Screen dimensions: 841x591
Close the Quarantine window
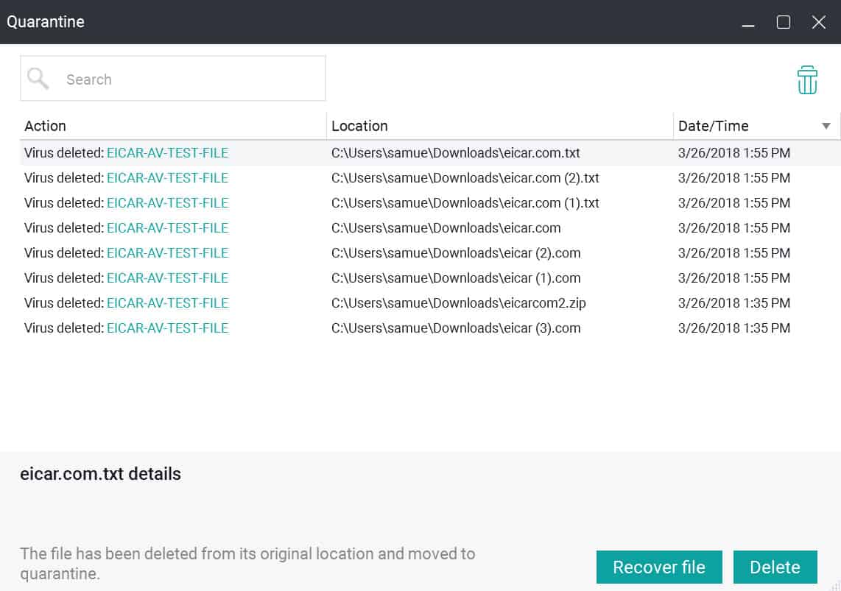[x=818, y=22]
